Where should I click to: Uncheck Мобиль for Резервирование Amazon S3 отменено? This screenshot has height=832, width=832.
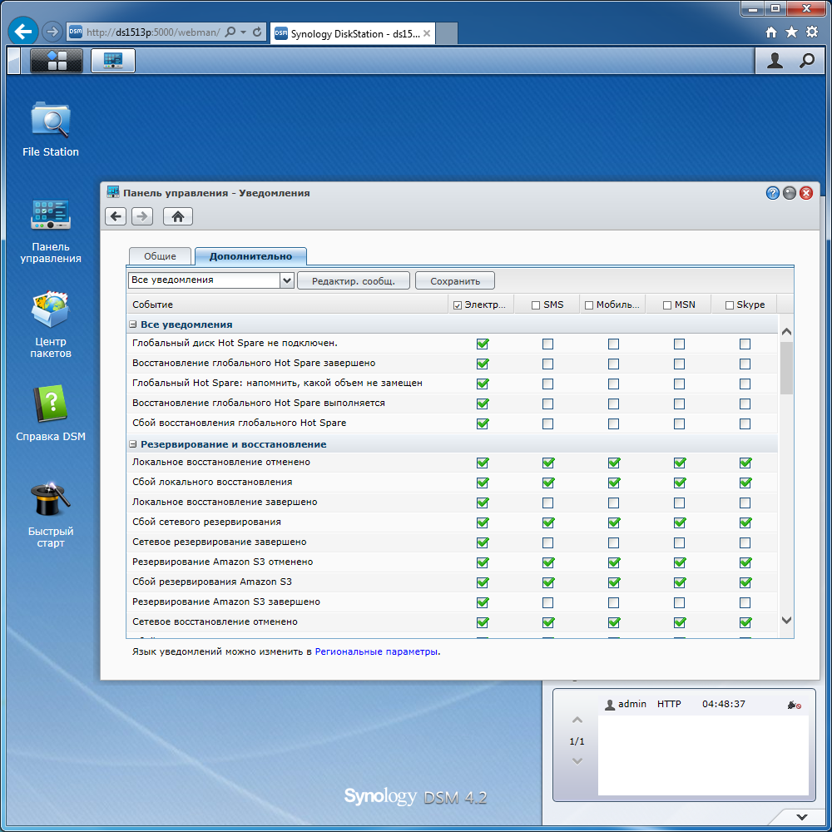pos(614,562)
